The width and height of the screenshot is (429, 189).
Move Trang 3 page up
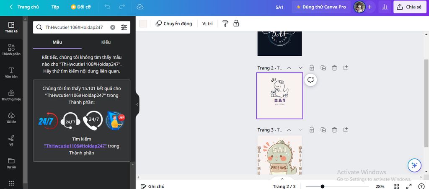click(x=289, y=130)
